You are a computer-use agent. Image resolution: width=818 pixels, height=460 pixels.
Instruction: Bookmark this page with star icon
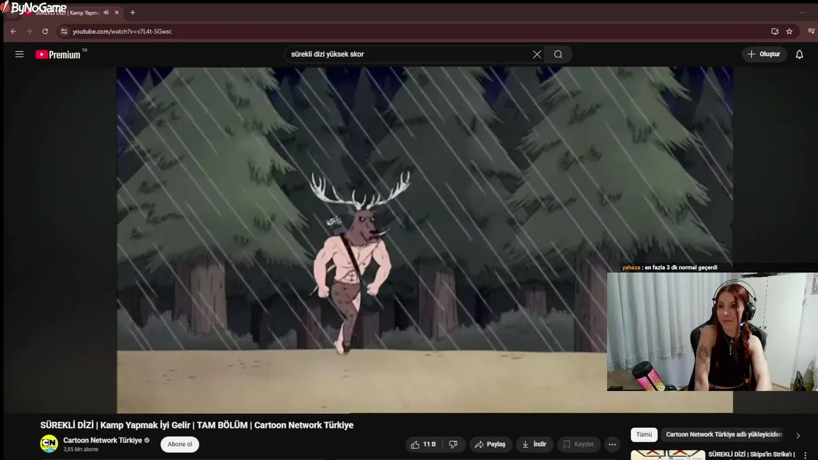pyautogui.click(x=789, y=31)
